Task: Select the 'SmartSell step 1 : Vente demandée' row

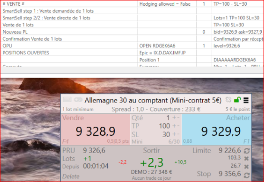Action: coord(69,11)
